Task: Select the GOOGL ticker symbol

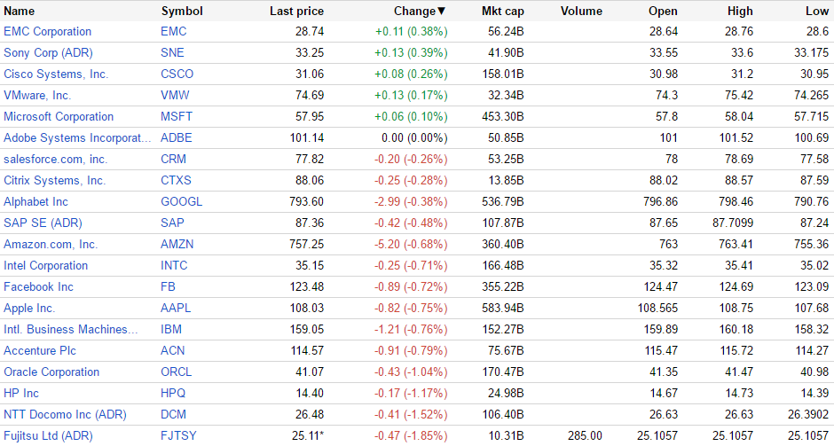Action: pos(181,201)
